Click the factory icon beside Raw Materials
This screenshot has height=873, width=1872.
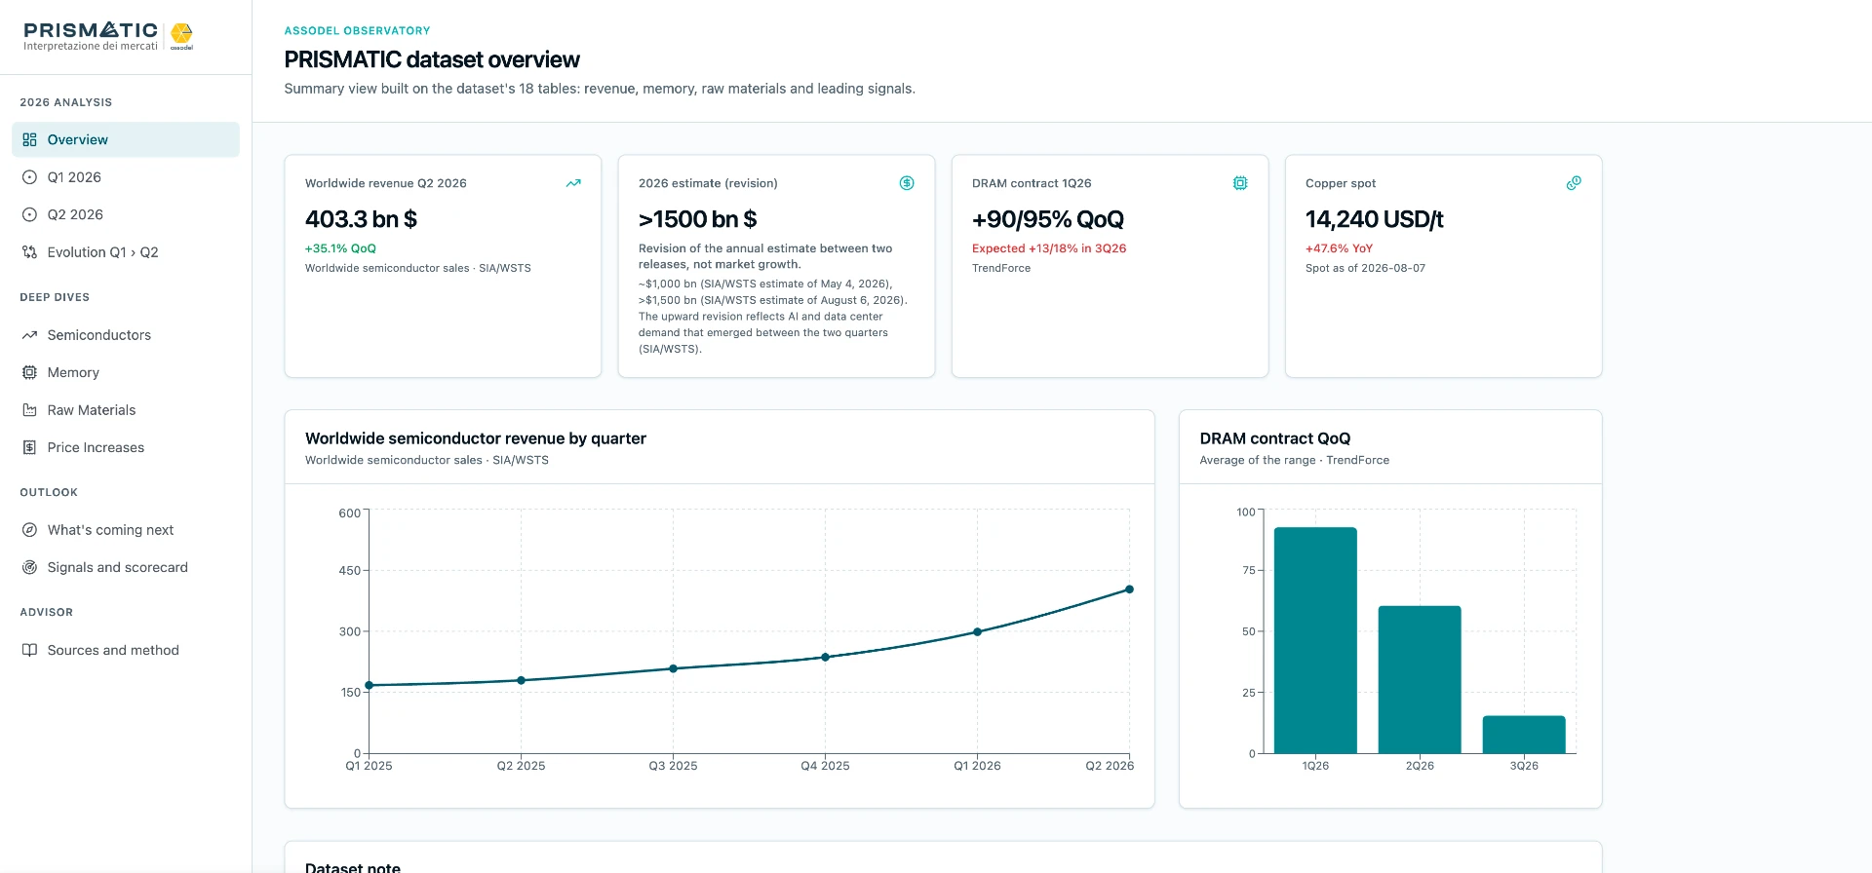[x=29, y=410]
